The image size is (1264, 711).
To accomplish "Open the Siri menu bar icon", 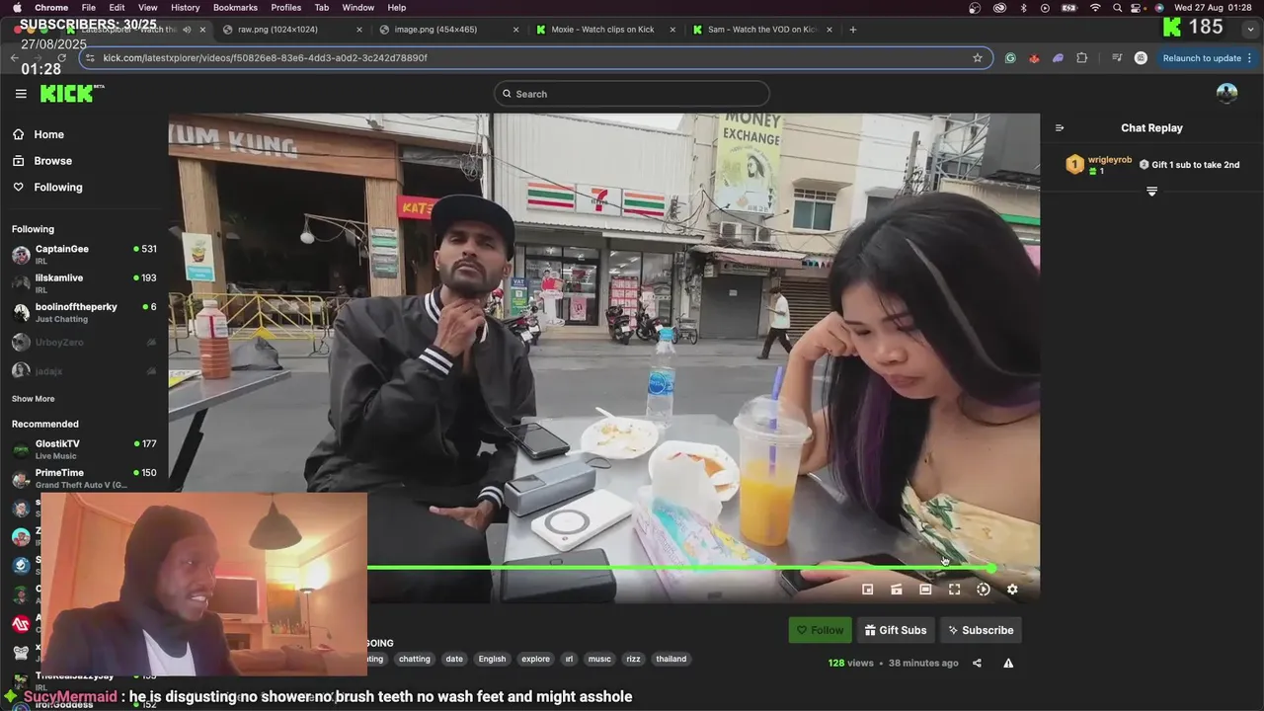I will 1159,8.
